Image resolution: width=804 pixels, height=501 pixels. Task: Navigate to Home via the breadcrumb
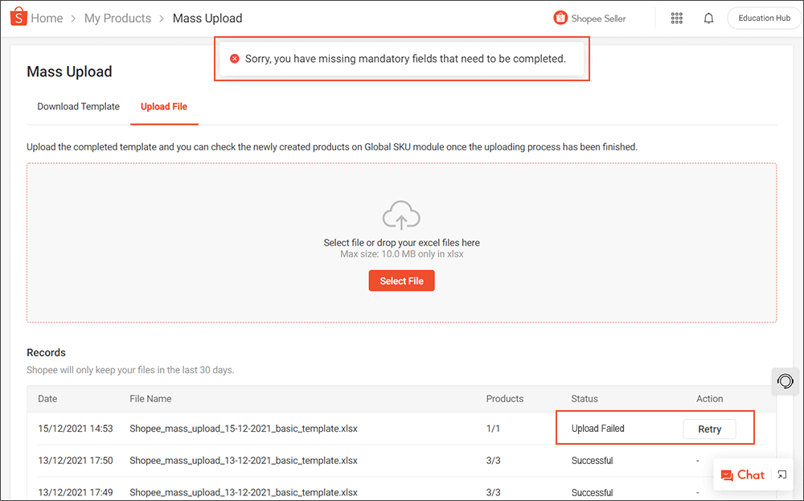pyautogui.click(x=47, y=18)
